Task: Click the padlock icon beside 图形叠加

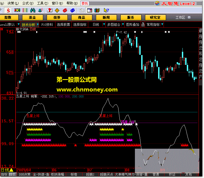Action: click(x=143, y=24)
